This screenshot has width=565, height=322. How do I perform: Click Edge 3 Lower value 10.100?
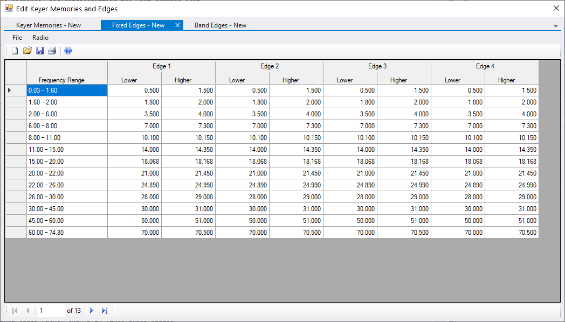(350, 138)
